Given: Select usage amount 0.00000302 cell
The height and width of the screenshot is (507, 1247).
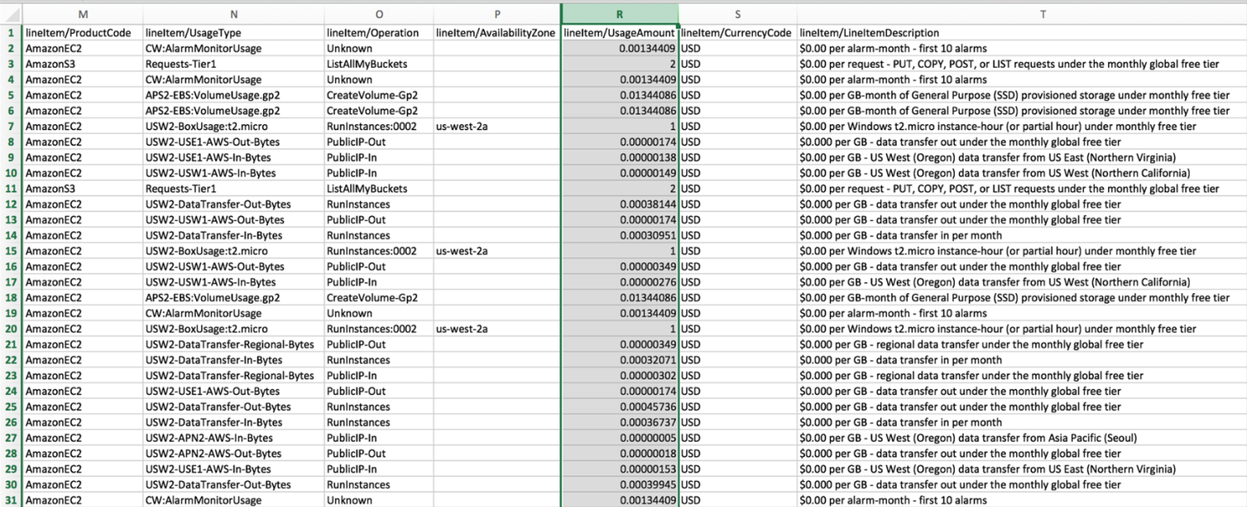Looking at the screenshot, I should (x=620, y=375).
